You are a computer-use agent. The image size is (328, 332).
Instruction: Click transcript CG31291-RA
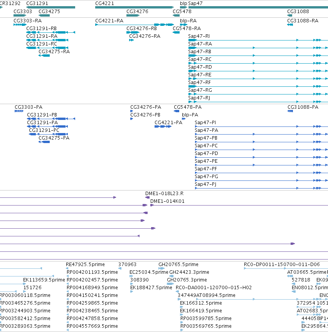(42, 36)
